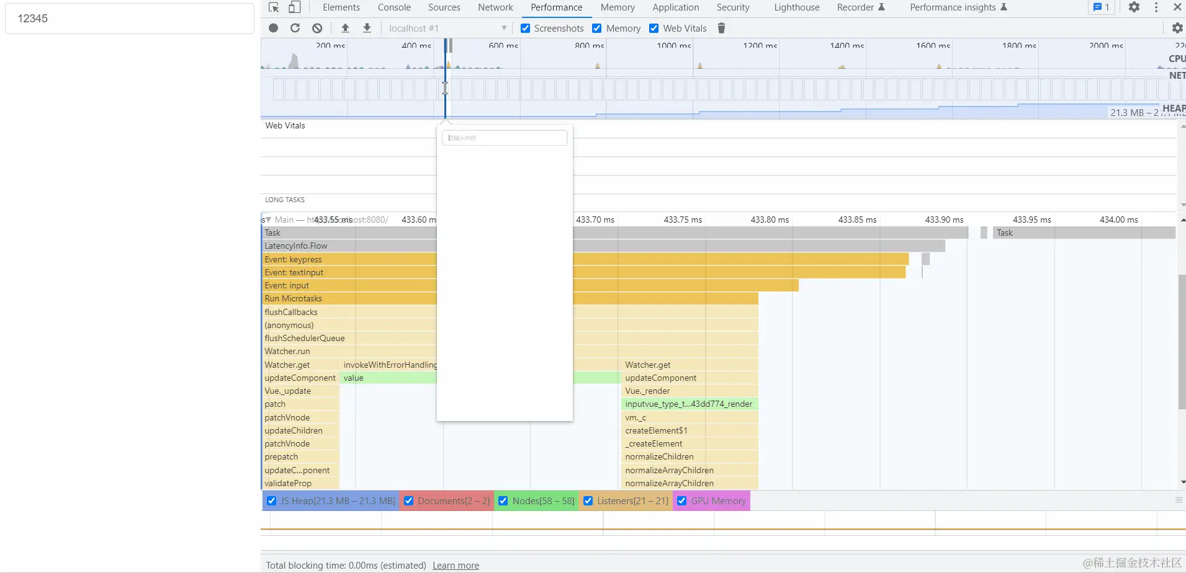Switch to the Application tab

point(676,7)
